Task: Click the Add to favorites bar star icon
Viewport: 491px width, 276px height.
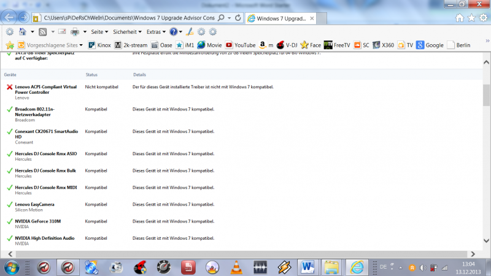Action: [x=10, y=45]
